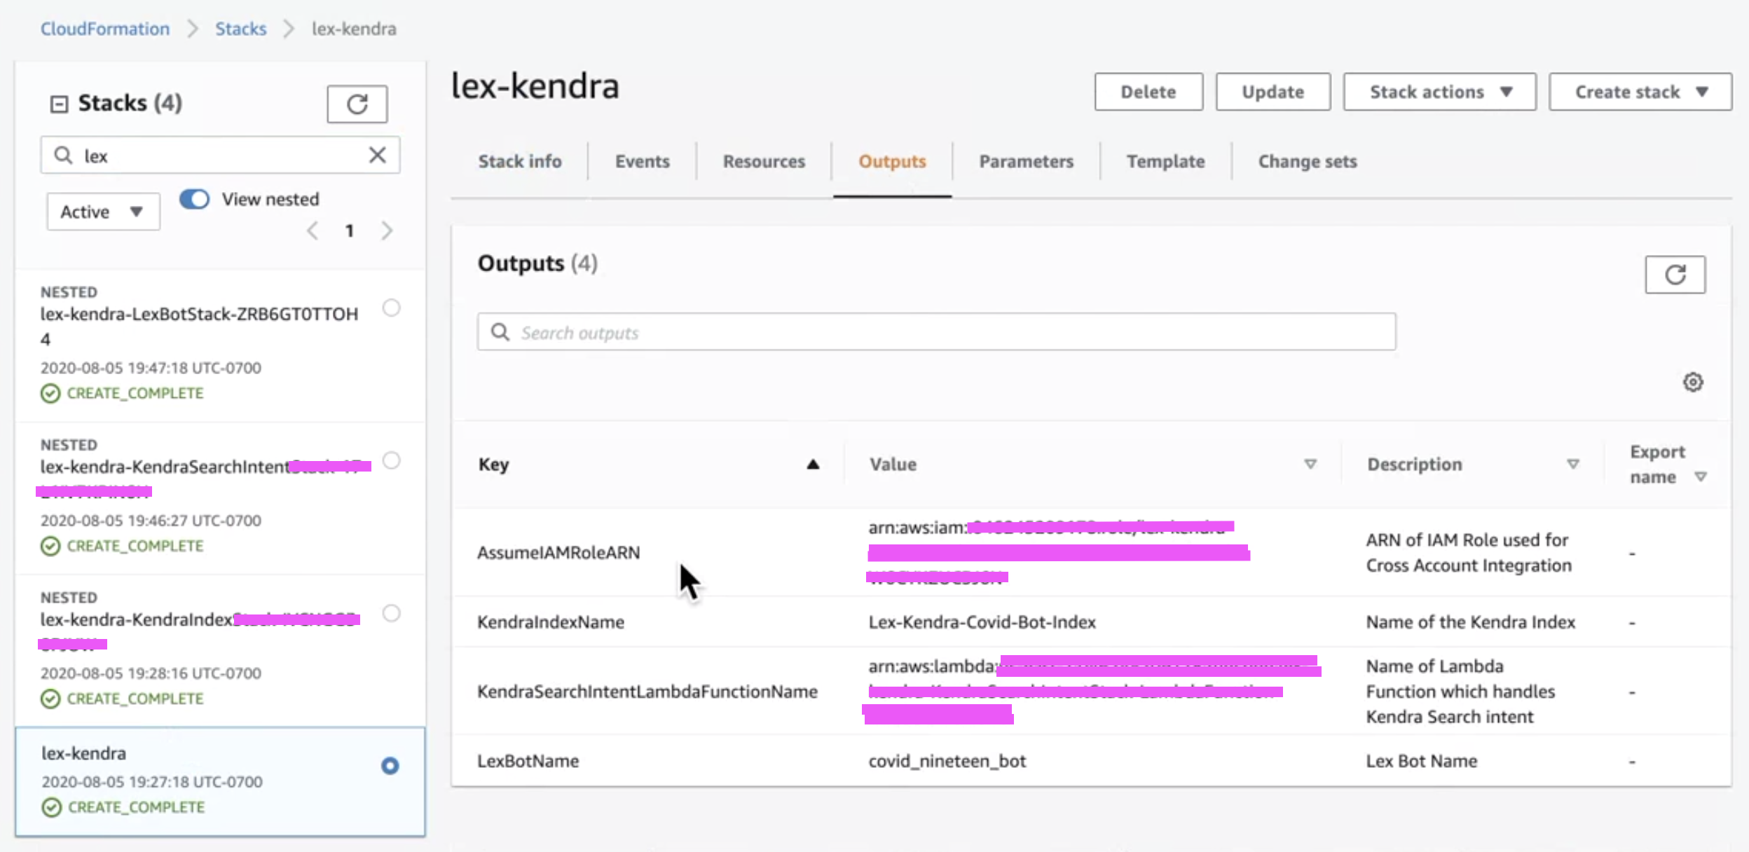This screenshot has width=1749, height=852.
Task: Toggle the View nested switch
Action: tap(194, 199)
